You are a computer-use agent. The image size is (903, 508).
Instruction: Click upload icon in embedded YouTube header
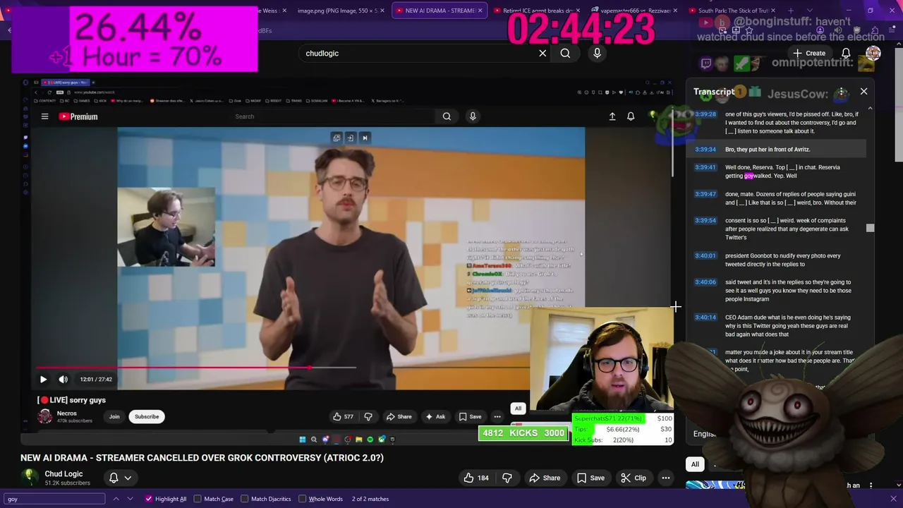[612, 116]
